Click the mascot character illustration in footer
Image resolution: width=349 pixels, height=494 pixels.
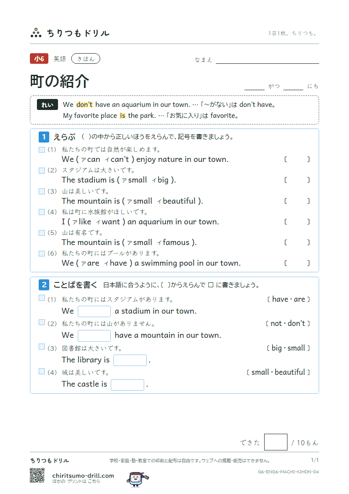coord(138,479)
